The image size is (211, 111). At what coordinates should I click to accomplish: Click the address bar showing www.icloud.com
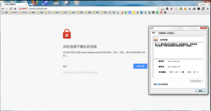[x=89, y=9]
